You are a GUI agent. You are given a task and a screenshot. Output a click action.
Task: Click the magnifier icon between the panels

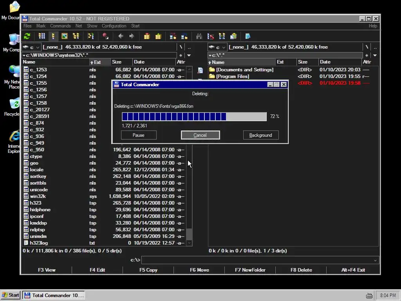click(200, 71)
